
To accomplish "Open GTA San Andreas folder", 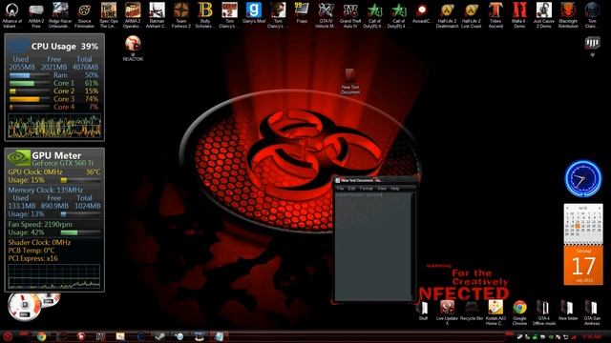I will (x=592, y=313).
